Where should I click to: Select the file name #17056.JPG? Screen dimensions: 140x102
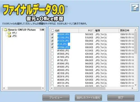pyautogui.click(x=63, y=57)
